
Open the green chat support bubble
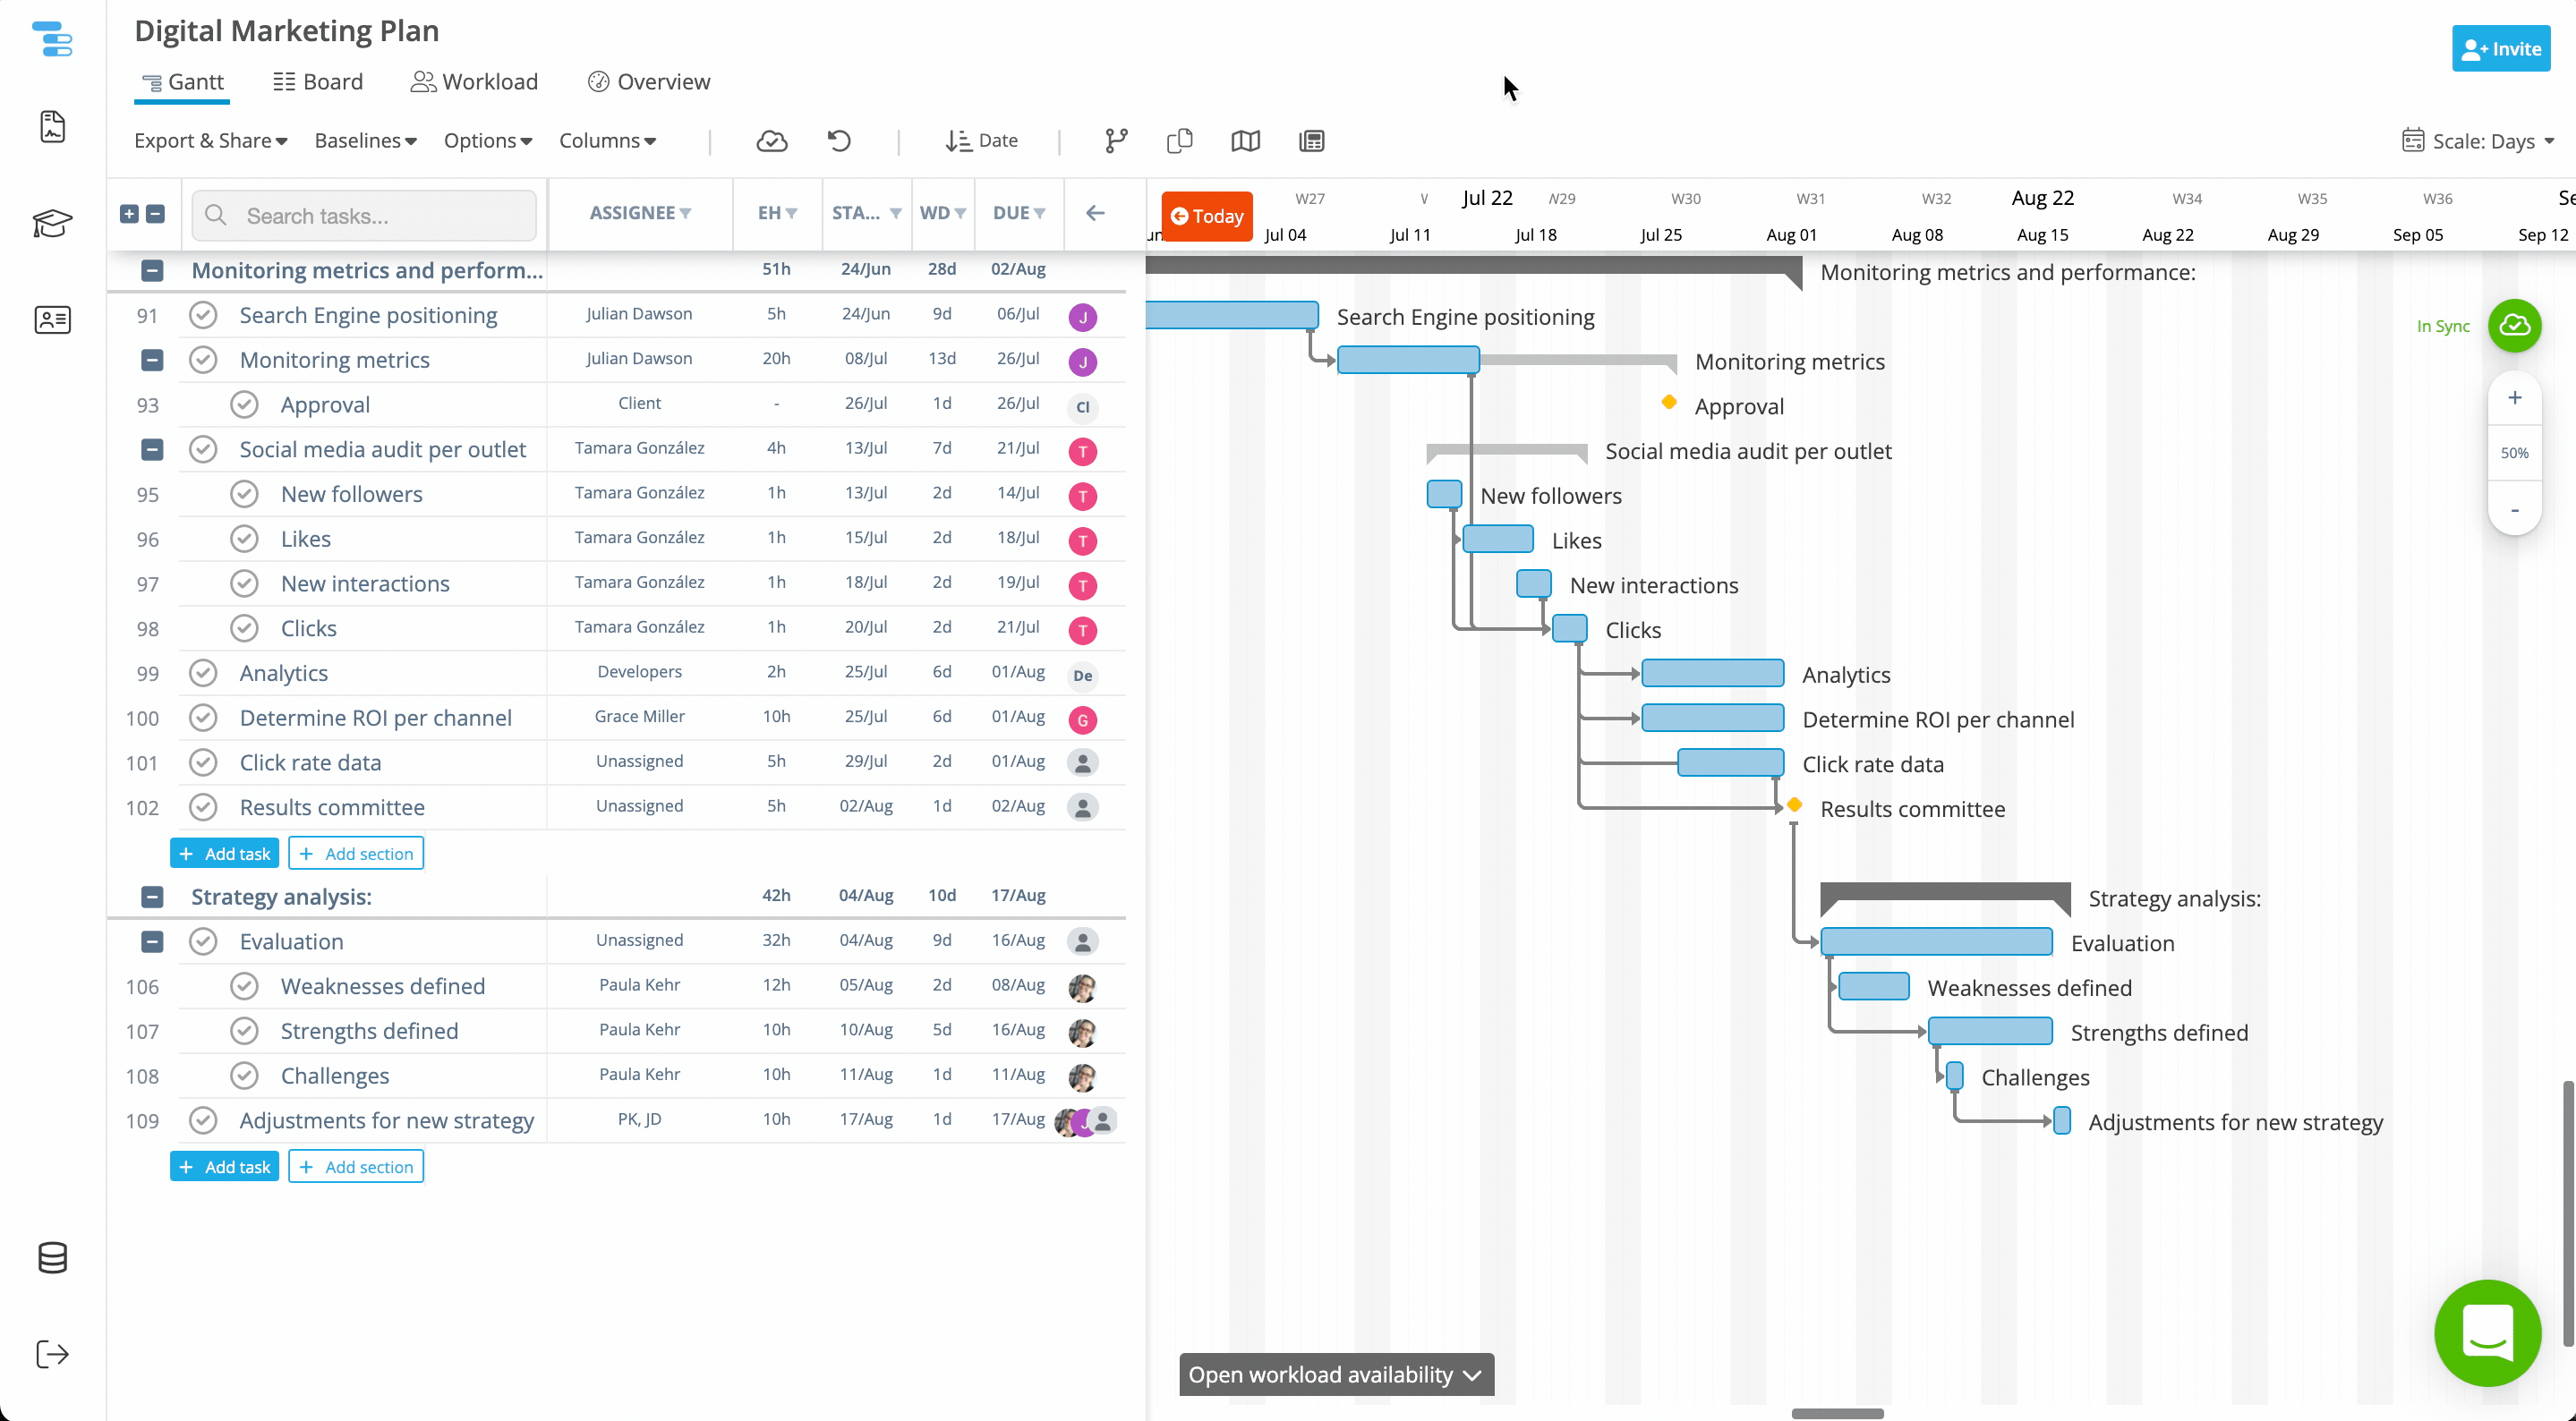pos(2487,1332)
